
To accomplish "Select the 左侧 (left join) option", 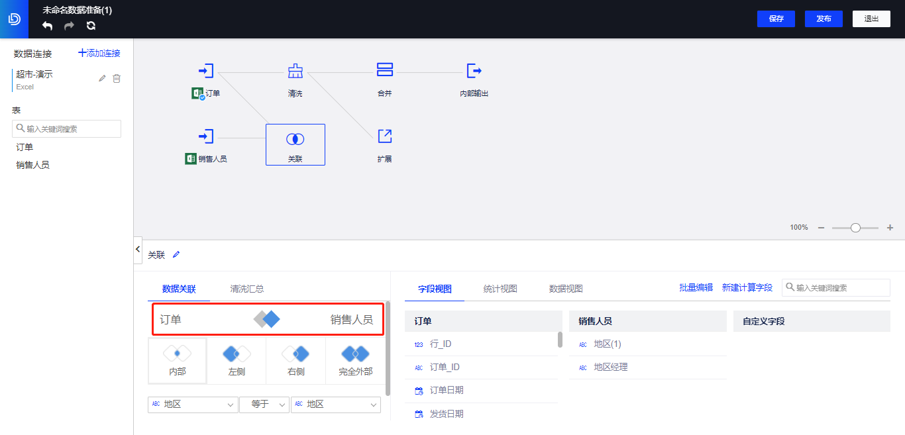I will 236,360.
